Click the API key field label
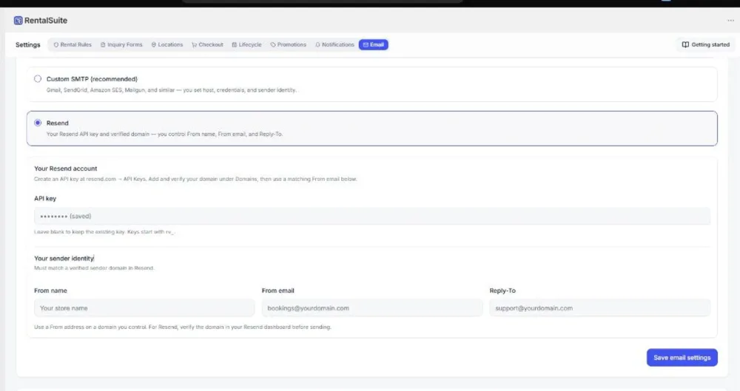The width and height of the screenshot is (740, 391). click(x=45, y=199)
